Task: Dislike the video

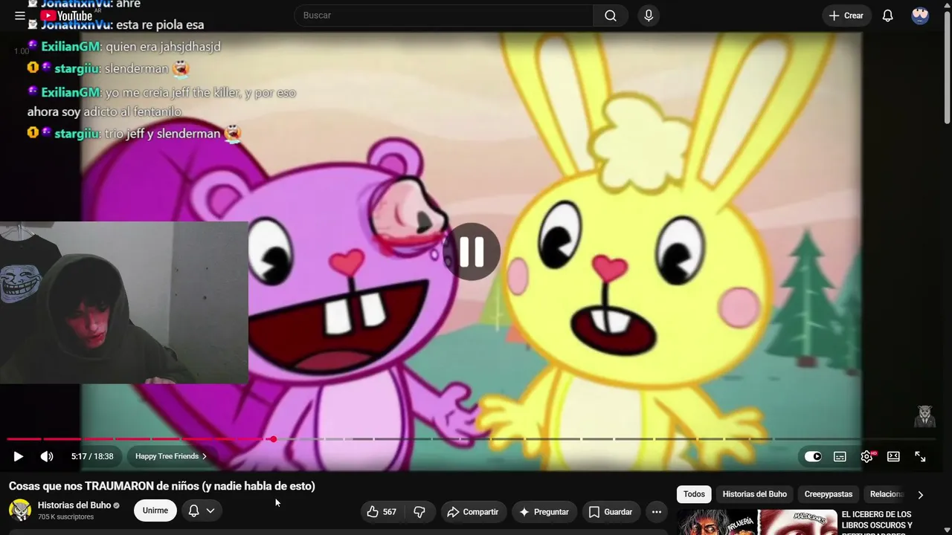Action: (x=419, y=511)
